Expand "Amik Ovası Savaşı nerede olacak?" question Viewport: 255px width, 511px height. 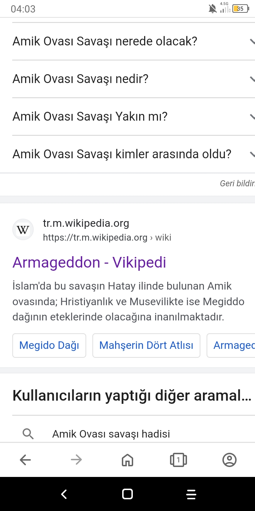(x=134, y=42)
